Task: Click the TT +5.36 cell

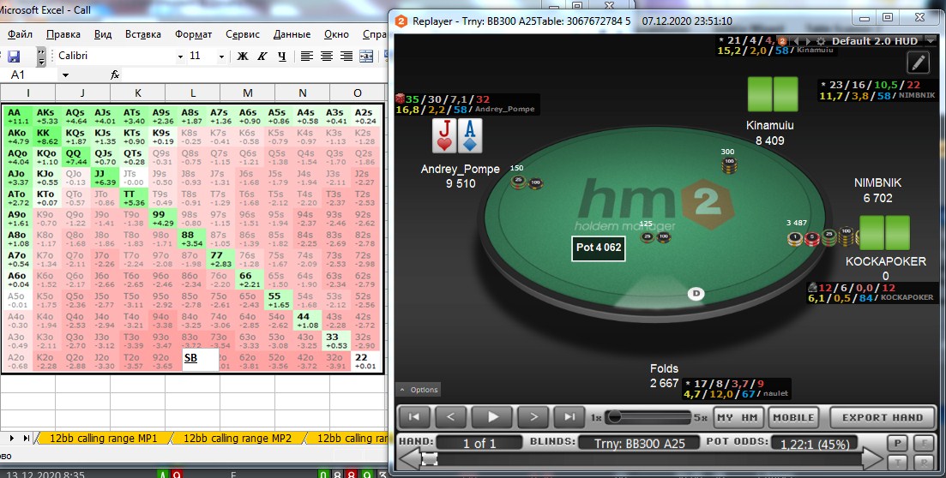Action: click(133, 199)
